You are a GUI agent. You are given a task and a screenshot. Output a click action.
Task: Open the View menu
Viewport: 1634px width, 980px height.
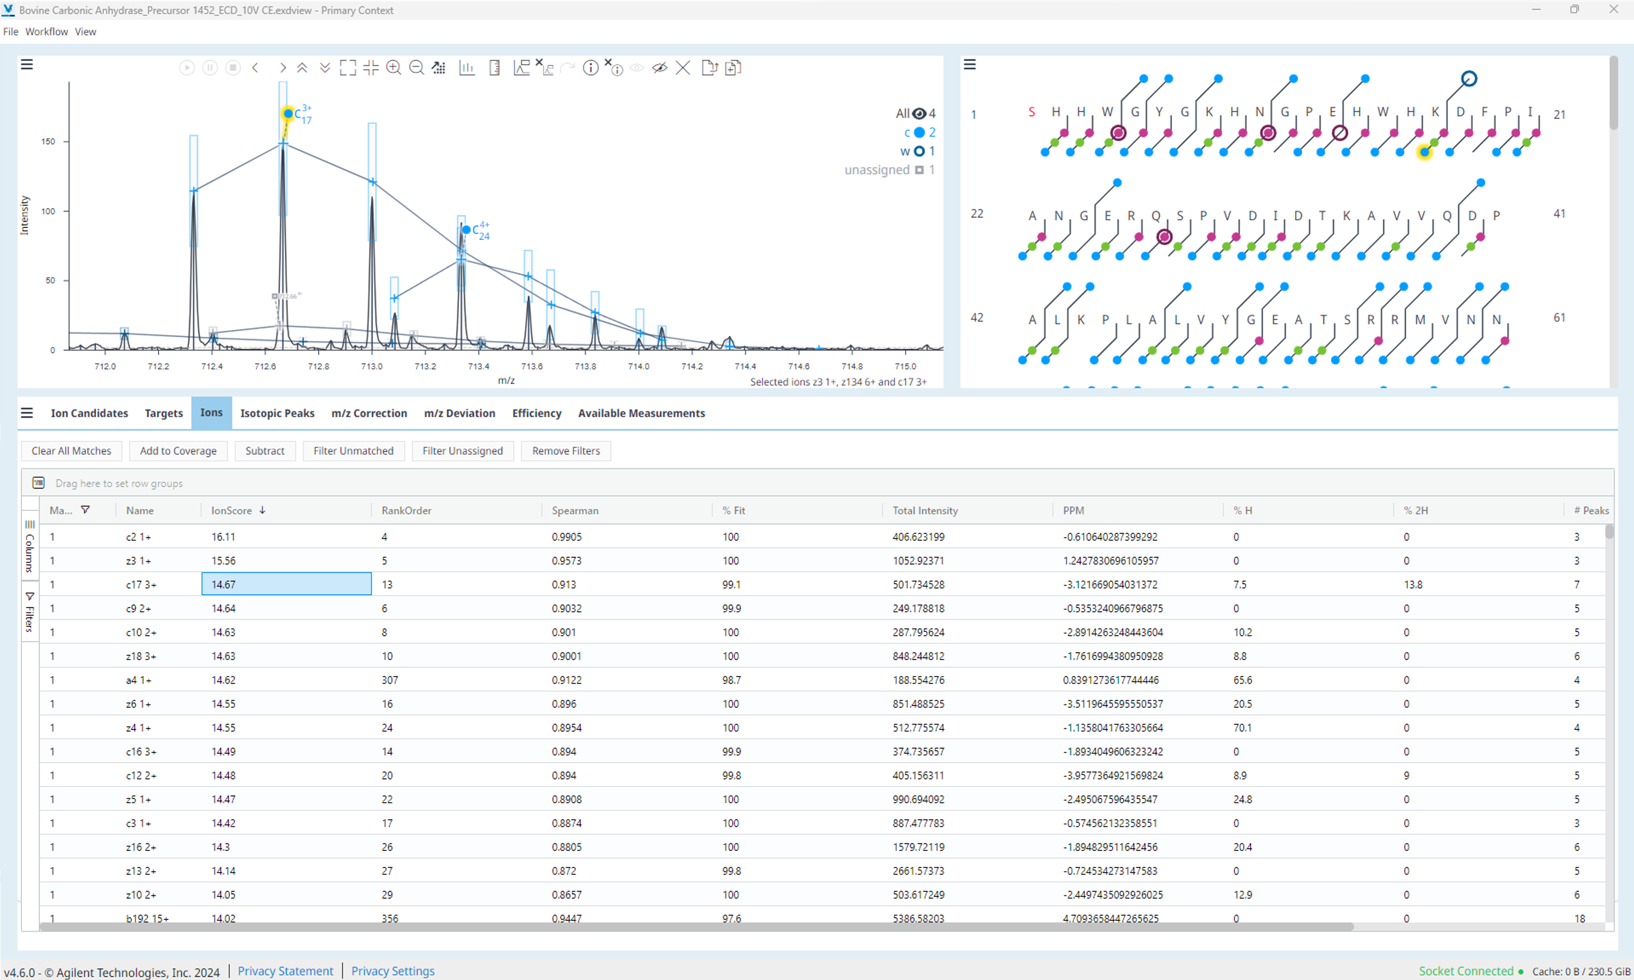85,32
